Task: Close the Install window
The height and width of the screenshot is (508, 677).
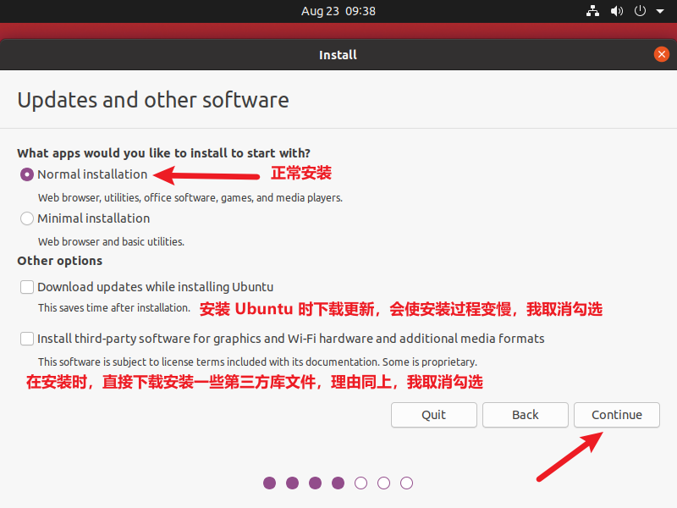Action: (x=661, y=54)
